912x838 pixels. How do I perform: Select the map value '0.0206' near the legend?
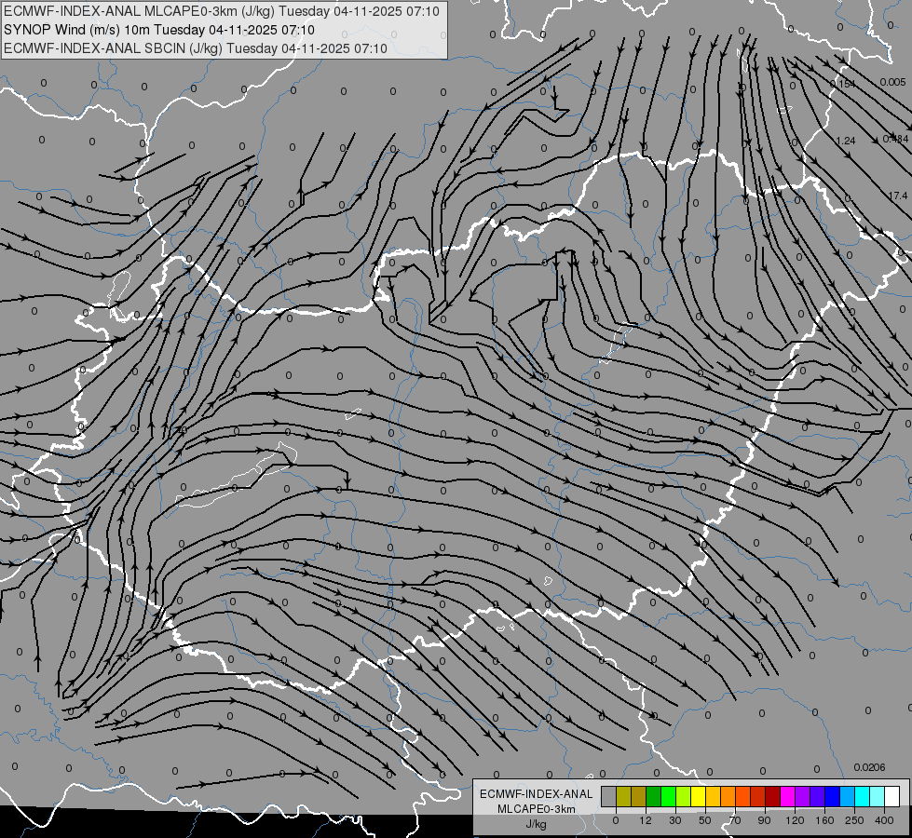869,767
